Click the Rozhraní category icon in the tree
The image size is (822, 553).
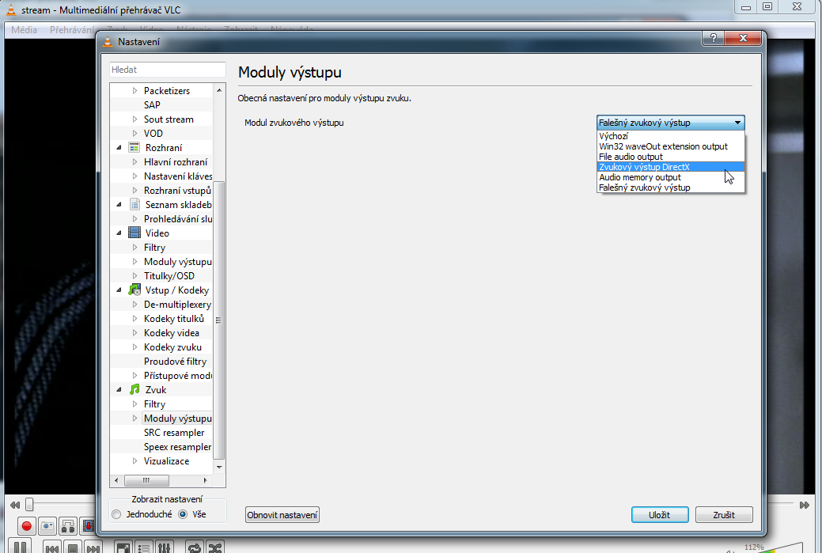coord(134,148)
